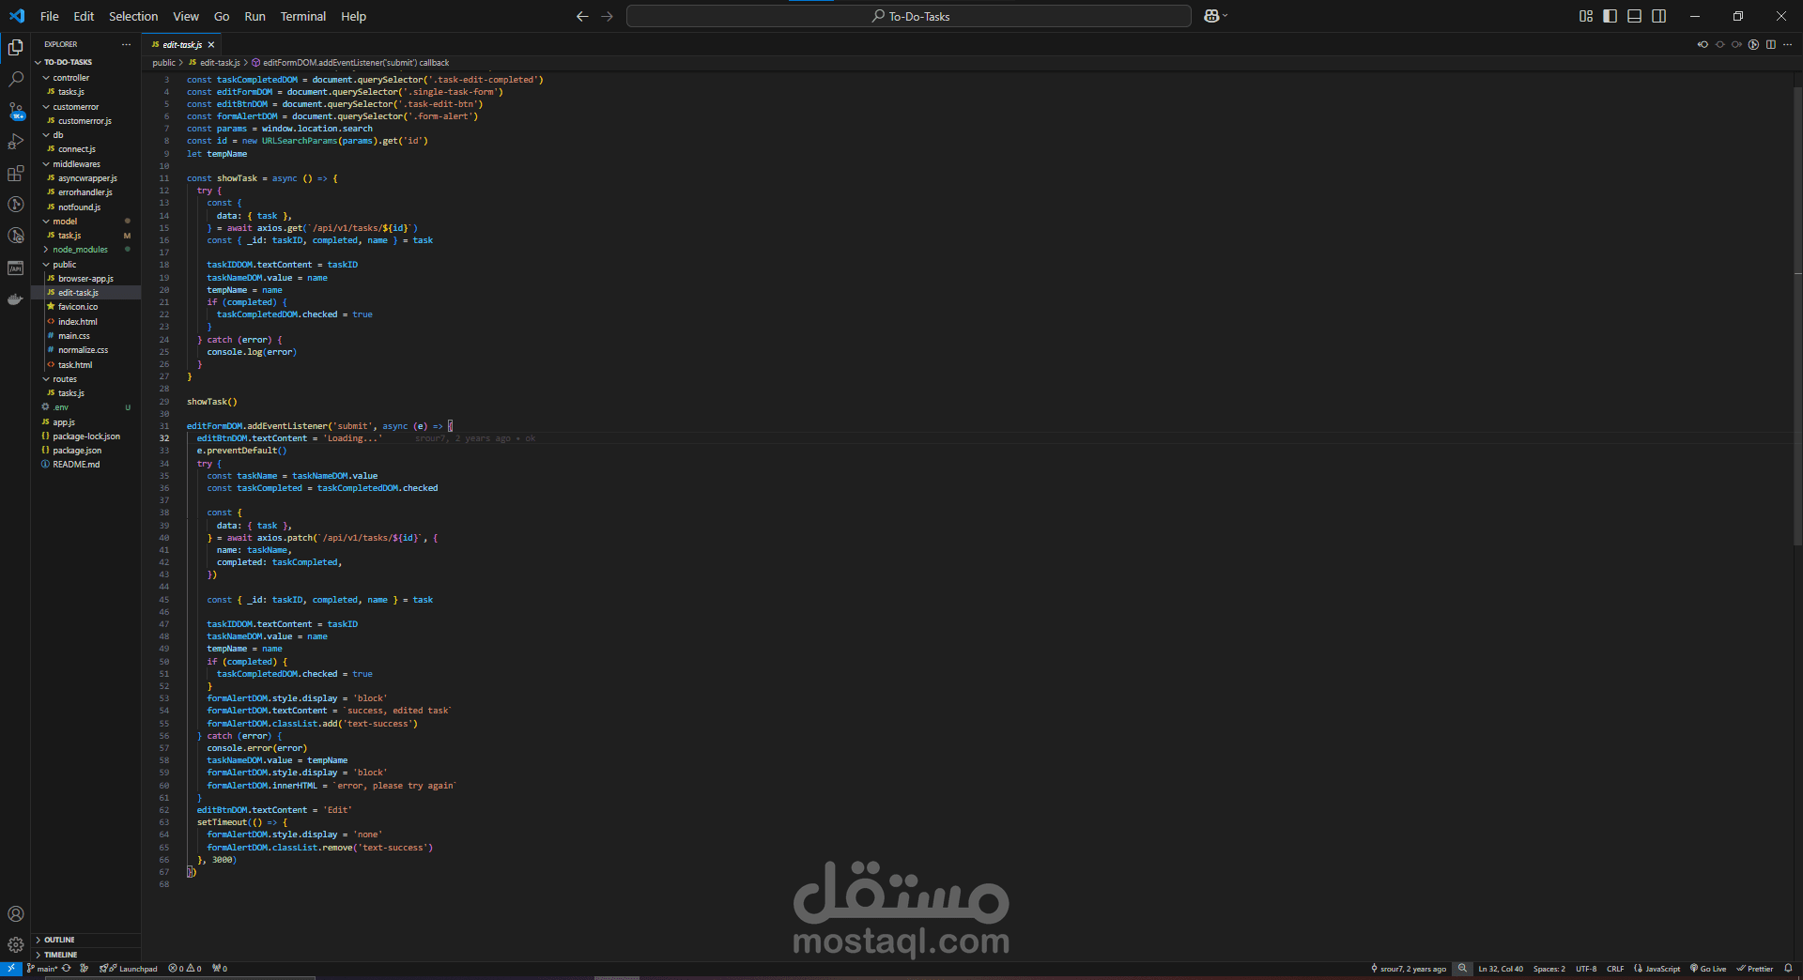Open the Accounts icon at the activity bar bottom
Viewport: 1803px width, 980px height.
[x=15, y=914]
